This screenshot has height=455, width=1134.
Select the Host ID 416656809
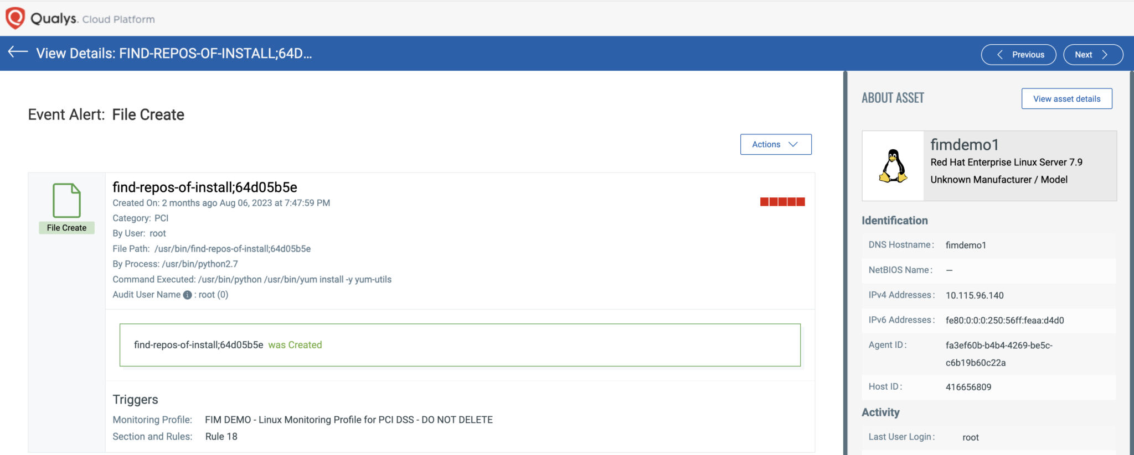point(968,388)
